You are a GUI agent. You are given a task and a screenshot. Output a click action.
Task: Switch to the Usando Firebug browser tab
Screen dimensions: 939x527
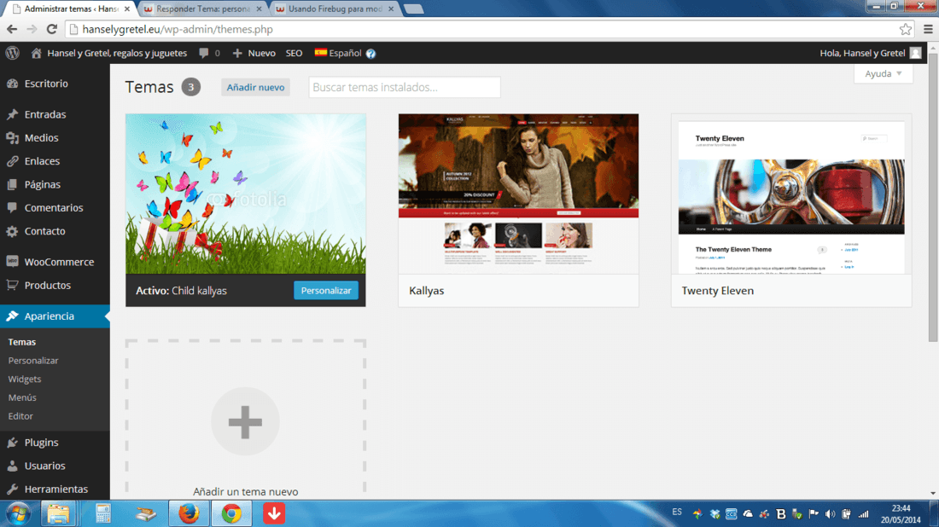point(334,9)
